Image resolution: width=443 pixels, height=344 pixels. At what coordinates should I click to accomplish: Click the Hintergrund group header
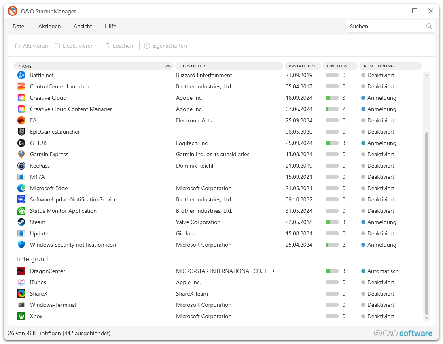pos(31,259)
